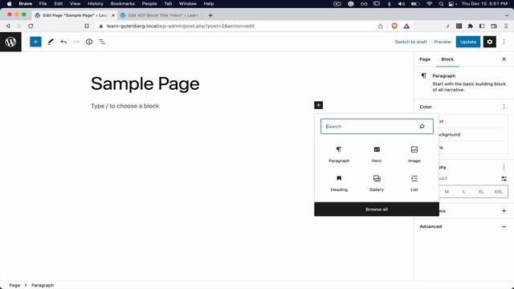Screen dimensions: 514x289
Task: Insert the Paragraph block from inserter
Action: (x=339, y=154)
